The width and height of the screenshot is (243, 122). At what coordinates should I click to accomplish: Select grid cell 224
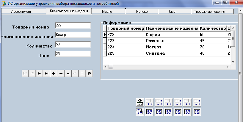pos(126,47)
